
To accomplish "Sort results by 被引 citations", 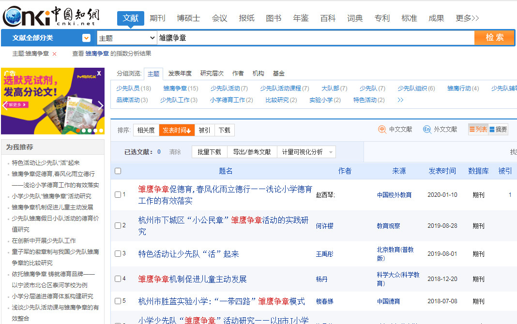I will pyautogui.click(x=204, y=130).
